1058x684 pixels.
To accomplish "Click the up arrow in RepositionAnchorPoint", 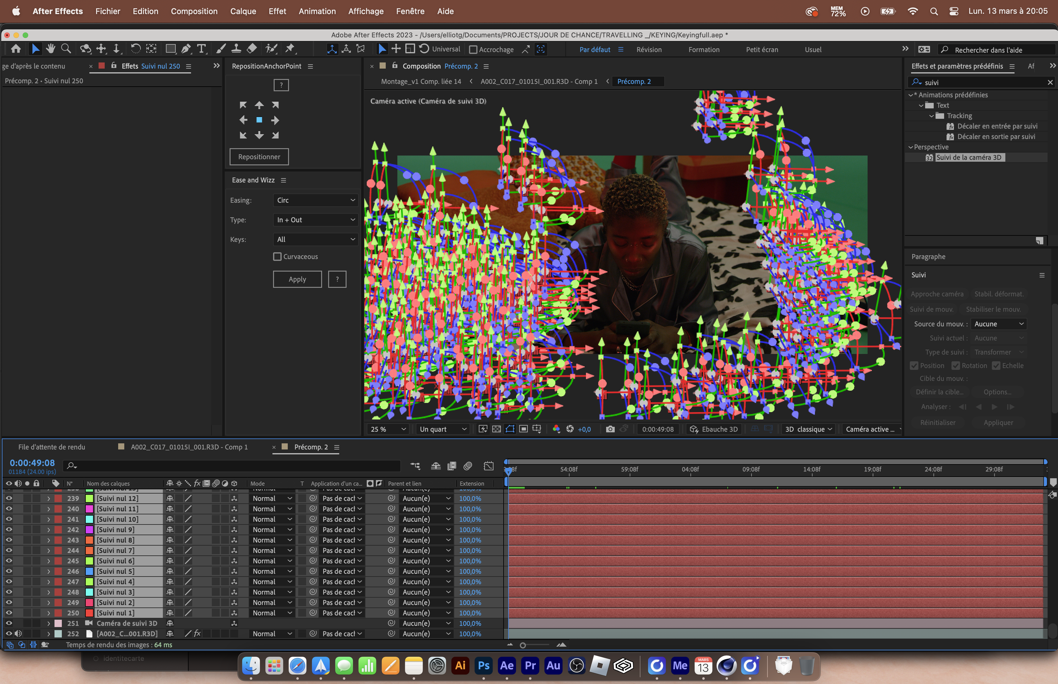I will click(x=259, y=105).
